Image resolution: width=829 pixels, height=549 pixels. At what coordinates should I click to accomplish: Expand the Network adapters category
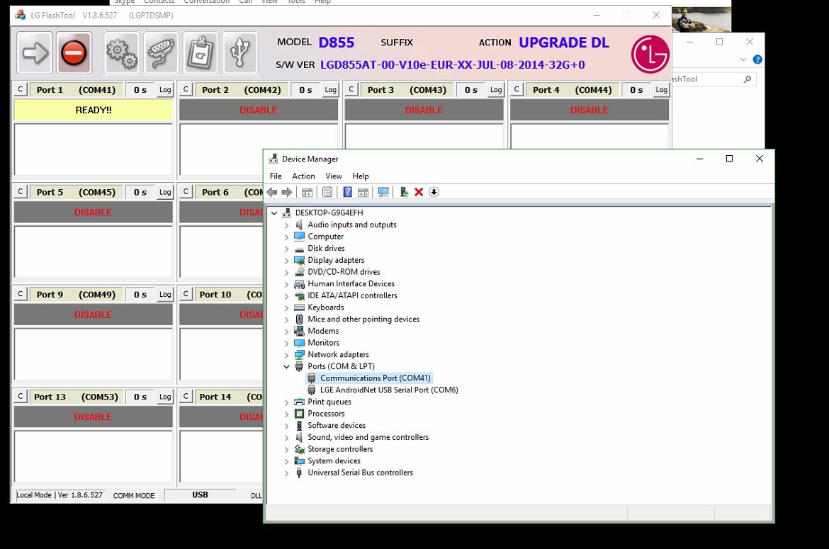[x=287, y=355]
